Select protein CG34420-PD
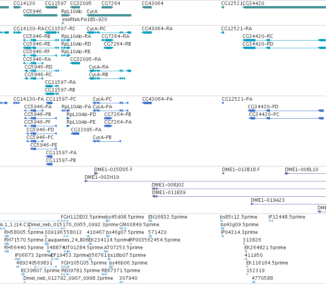Image resolution: width=326 pixels, height=284 pixels. coord(263,107)
